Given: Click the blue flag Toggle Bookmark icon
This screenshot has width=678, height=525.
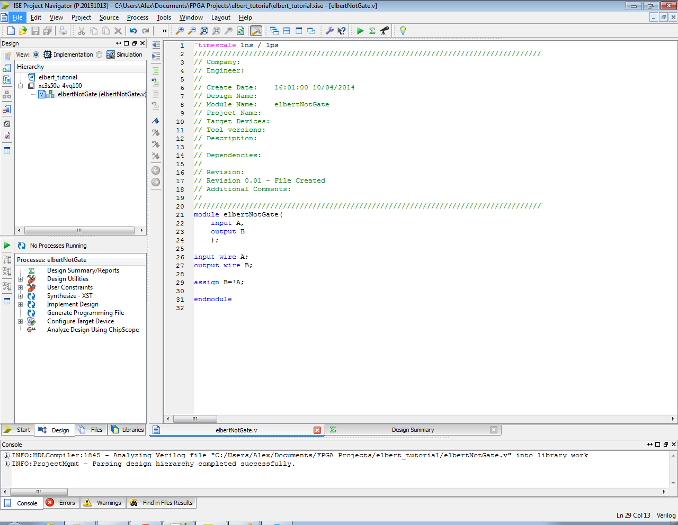Looking at the screenshot, I should (156, 121).
